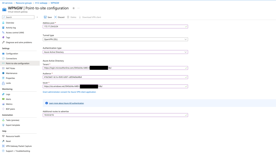This screenshot has width=276, height=158.
Task: Click the Configuration icon under Settings
Action: pos(3,54)
